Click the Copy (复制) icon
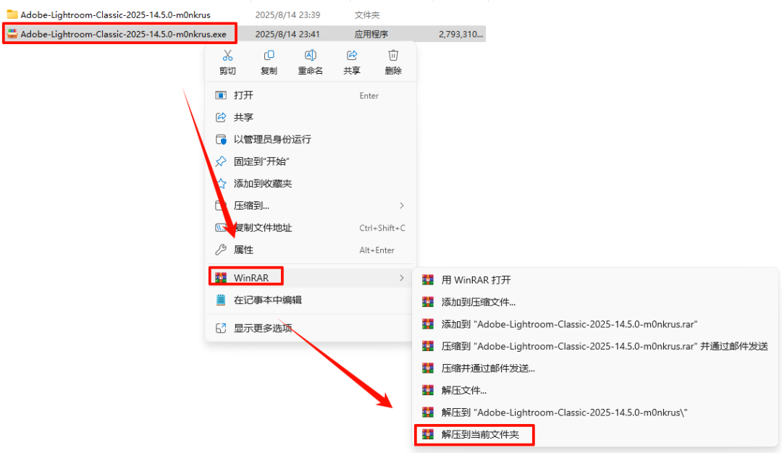The width and height of the screenshot is (782, 453). coord(269,55)
